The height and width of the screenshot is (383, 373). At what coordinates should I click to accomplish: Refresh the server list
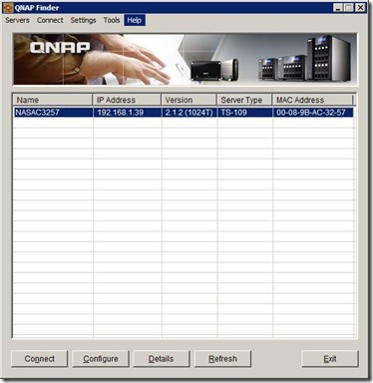(222, 359)
